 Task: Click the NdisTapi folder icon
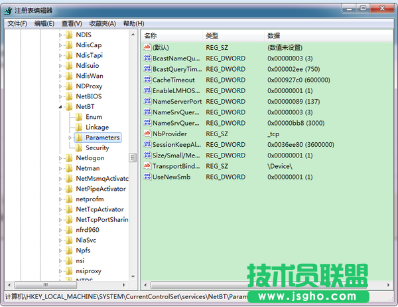pos(69,55)
